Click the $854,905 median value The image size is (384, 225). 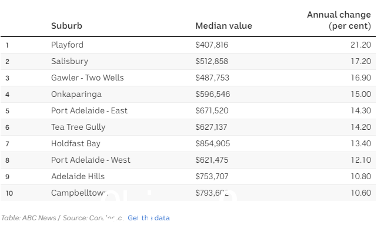(212, 143)
